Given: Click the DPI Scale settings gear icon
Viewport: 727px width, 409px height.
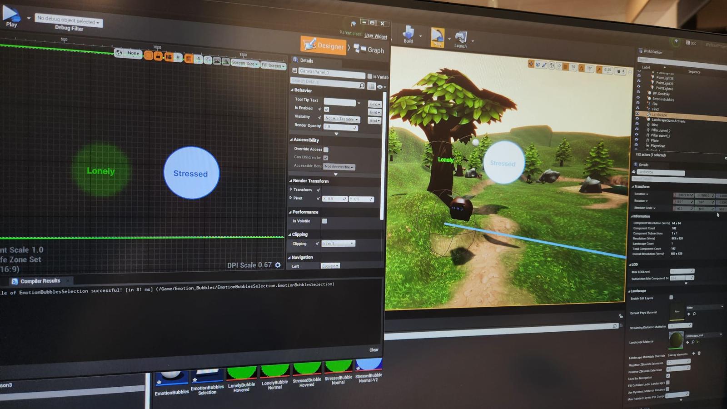Looking at the screenshot, I should 278,265.
